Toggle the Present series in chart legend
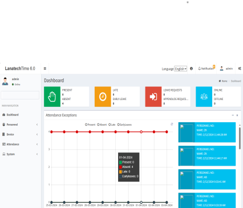 tap(90, 125)
